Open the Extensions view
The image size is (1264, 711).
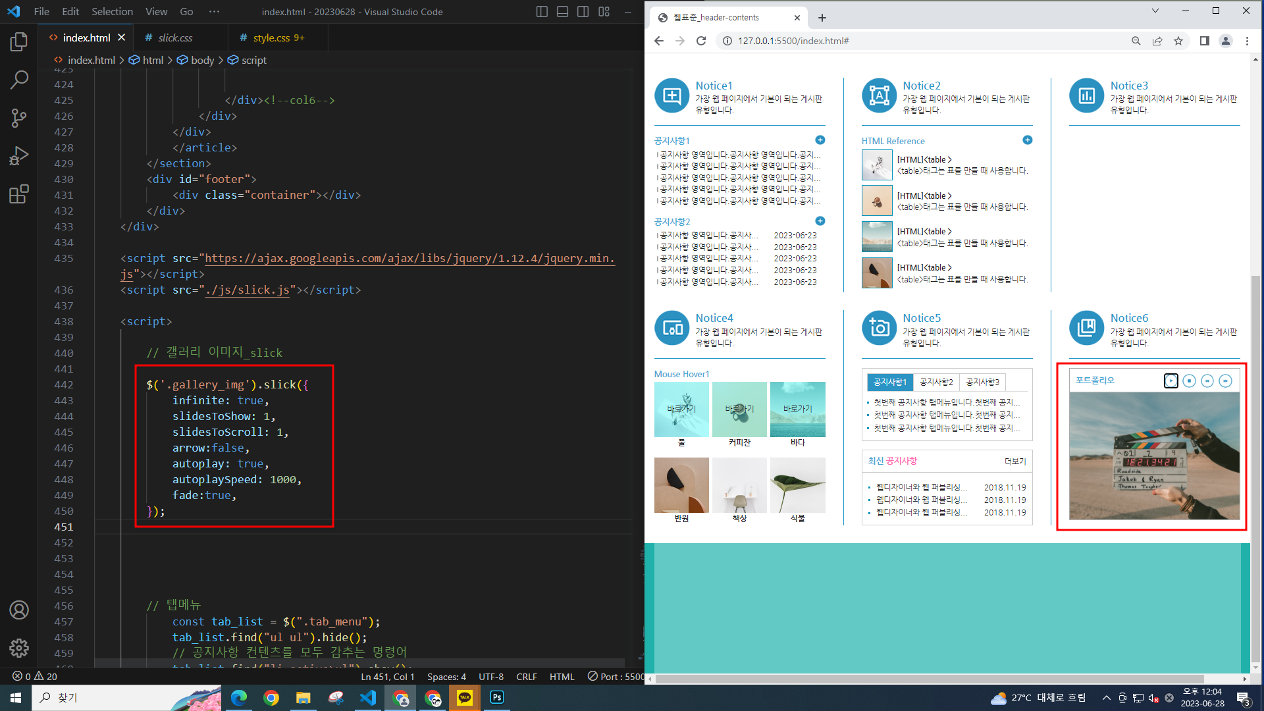click(x=19, y=194)
